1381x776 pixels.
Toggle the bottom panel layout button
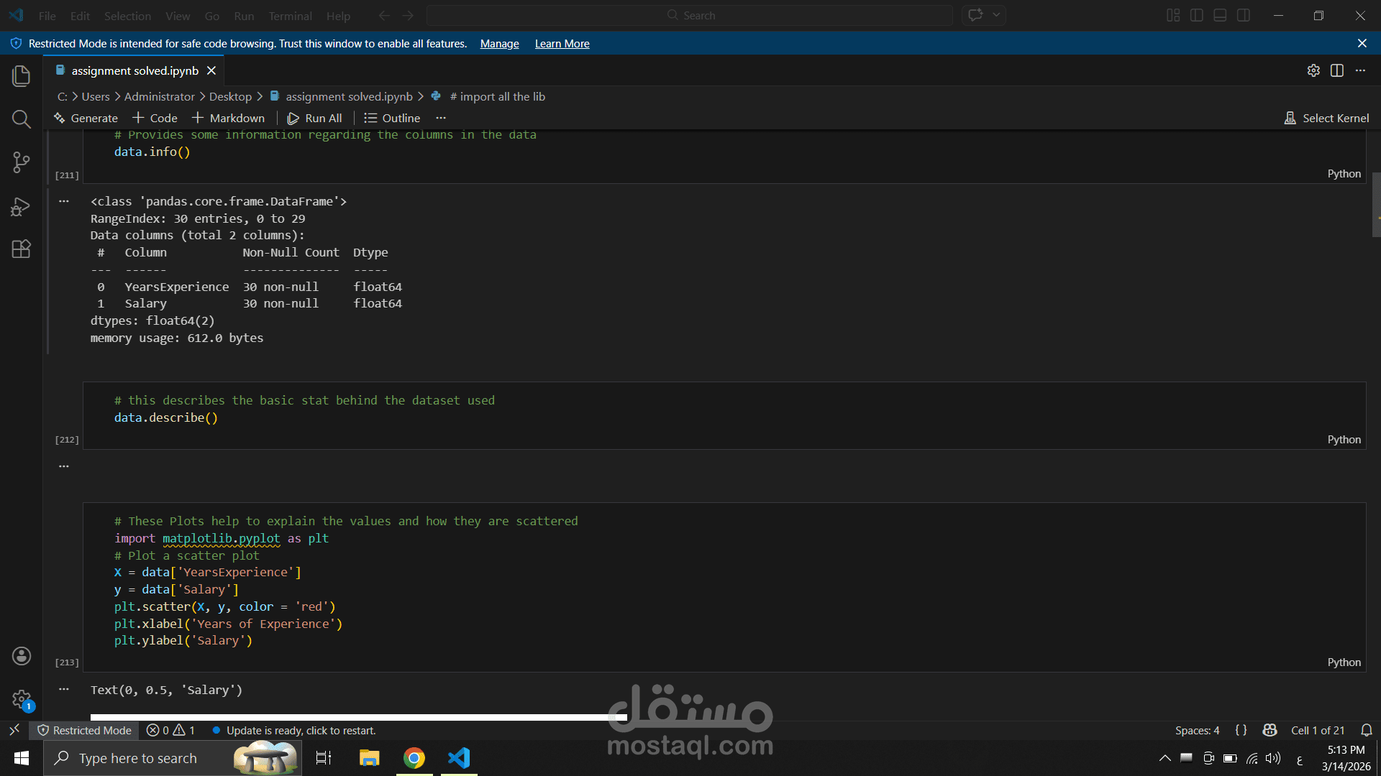pyautogui.click(x=1220, y=16)
